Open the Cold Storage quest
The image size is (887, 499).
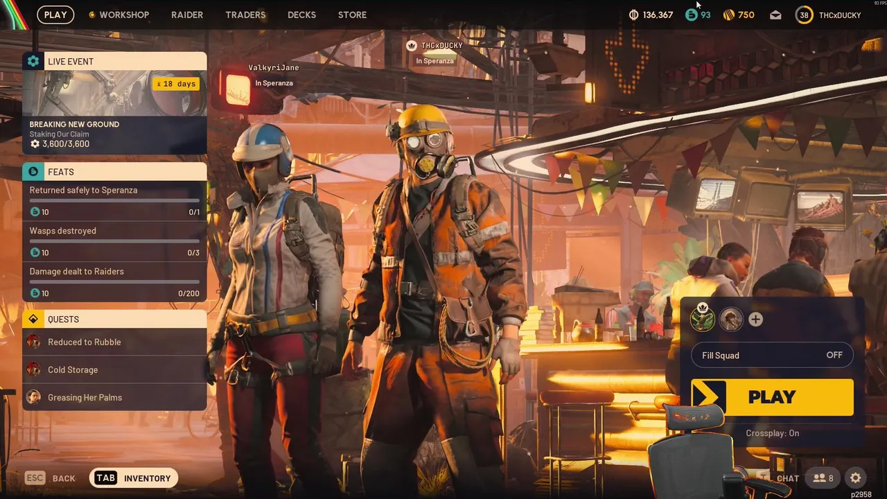click(x=114, y=369)
